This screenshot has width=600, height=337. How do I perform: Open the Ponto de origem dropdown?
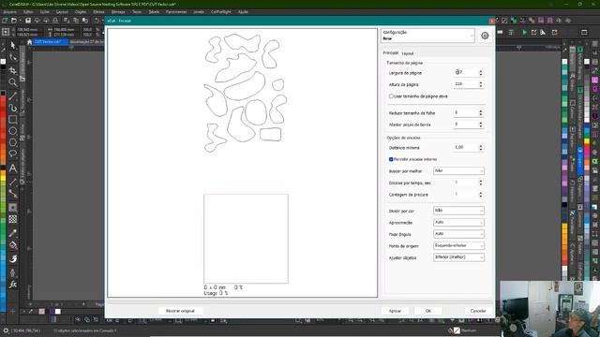(458, 245)
